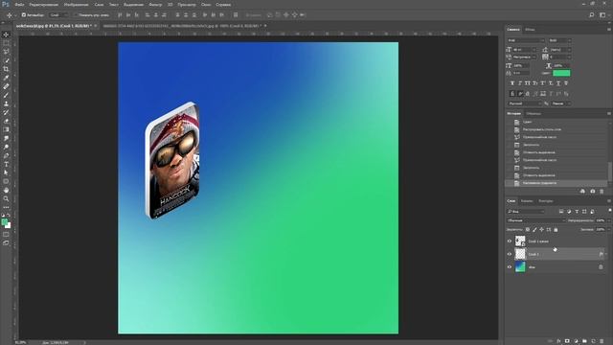Viewport: 613px width, 345px height.
Task: Switch to the 'Контуры' tab
Action: tap(546, 201)
